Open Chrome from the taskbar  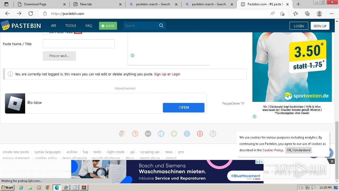(x=48, y=188)
